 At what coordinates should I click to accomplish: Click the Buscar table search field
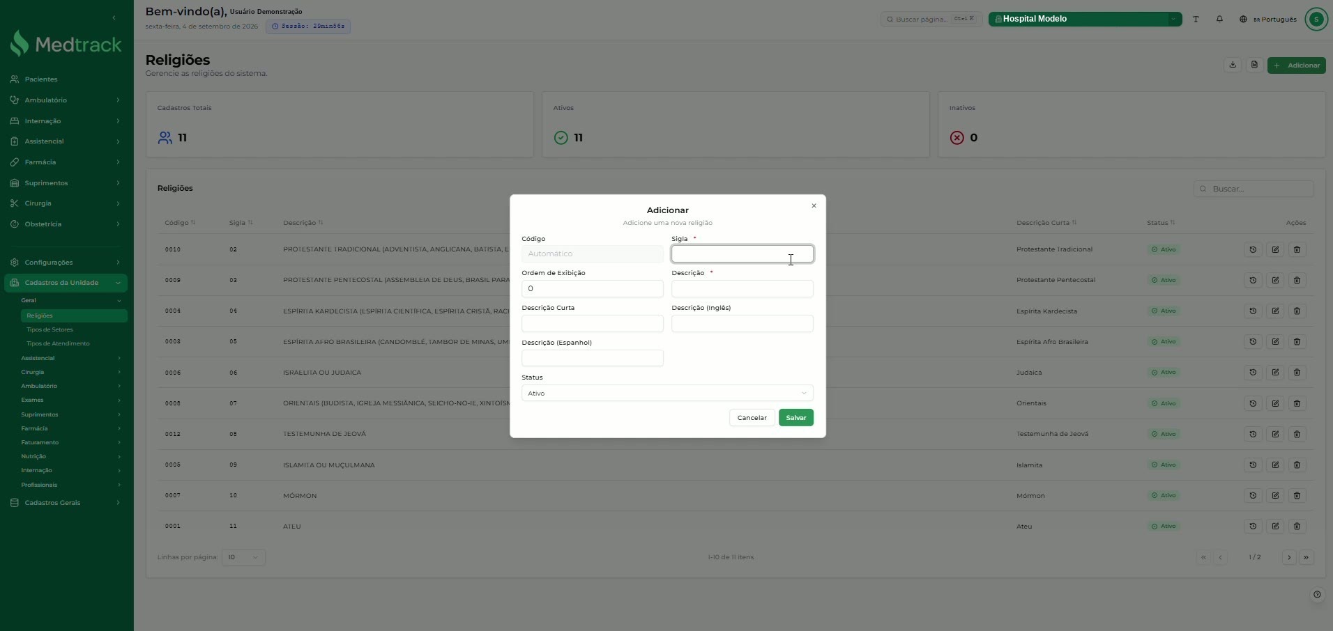click(x=1254, y=189)
